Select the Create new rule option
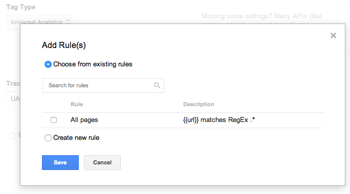 pos(48,138)
